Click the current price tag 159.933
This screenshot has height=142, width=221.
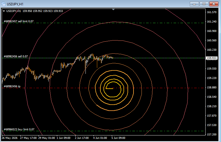(212, 58)
